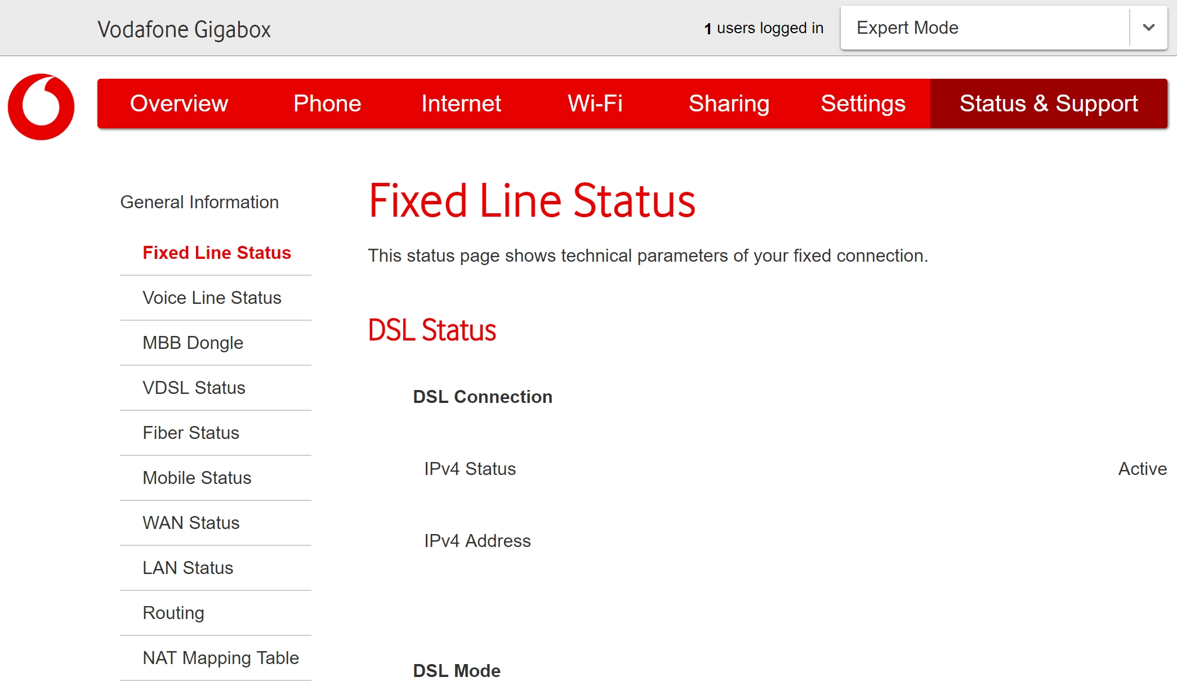
Task: Open Fiber Status in the sidebar
Action: (190, 433)
